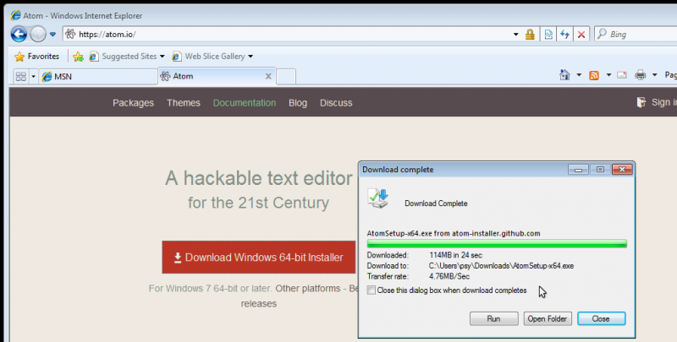Open the Other platforms link

pos(308,288)
